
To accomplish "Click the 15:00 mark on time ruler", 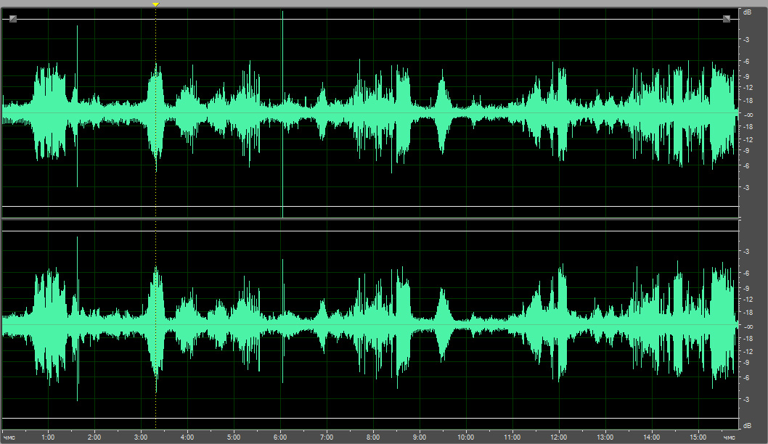I will click(x=698, y=437).
